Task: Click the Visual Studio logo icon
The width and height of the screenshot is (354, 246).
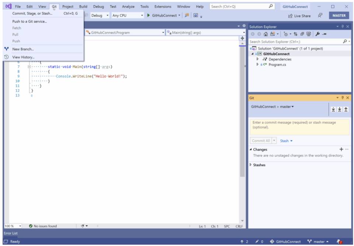Action: point(8,6)
